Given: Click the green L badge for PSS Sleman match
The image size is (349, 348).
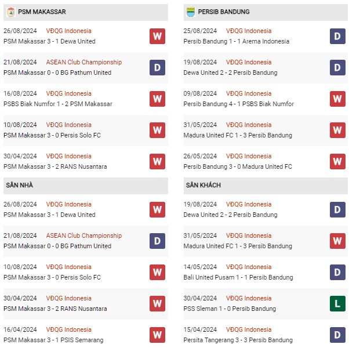Looking at the screenshot, I should (x=337, y=303).
